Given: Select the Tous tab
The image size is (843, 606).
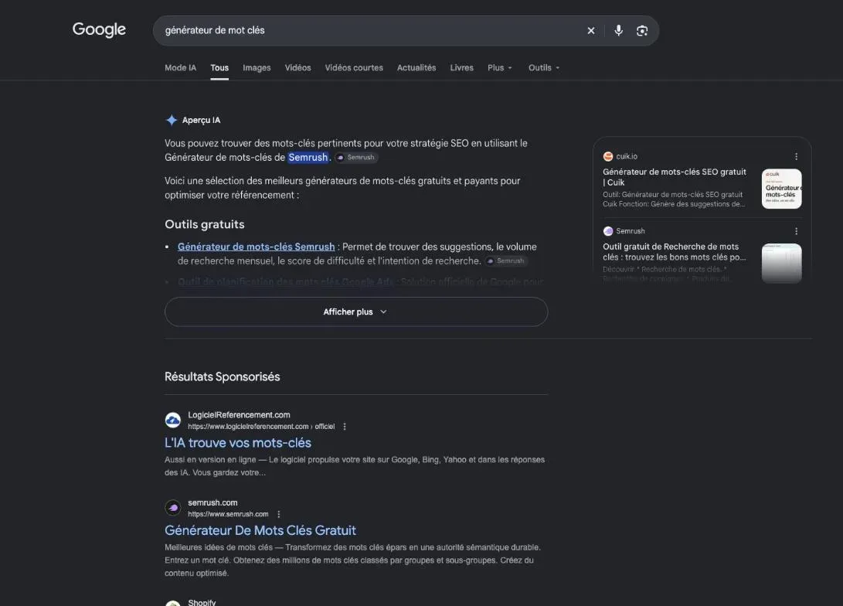Looking at the screenshot, I should pyautogui.click(x=219, y=68).
